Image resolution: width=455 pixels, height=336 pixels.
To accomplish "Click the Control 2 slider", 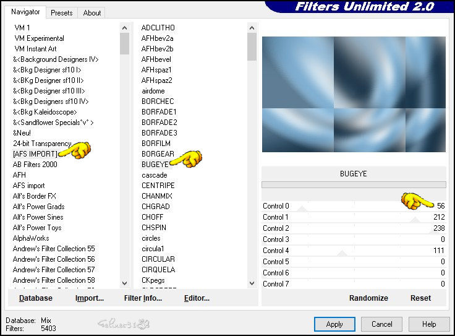I will [354, 228].
